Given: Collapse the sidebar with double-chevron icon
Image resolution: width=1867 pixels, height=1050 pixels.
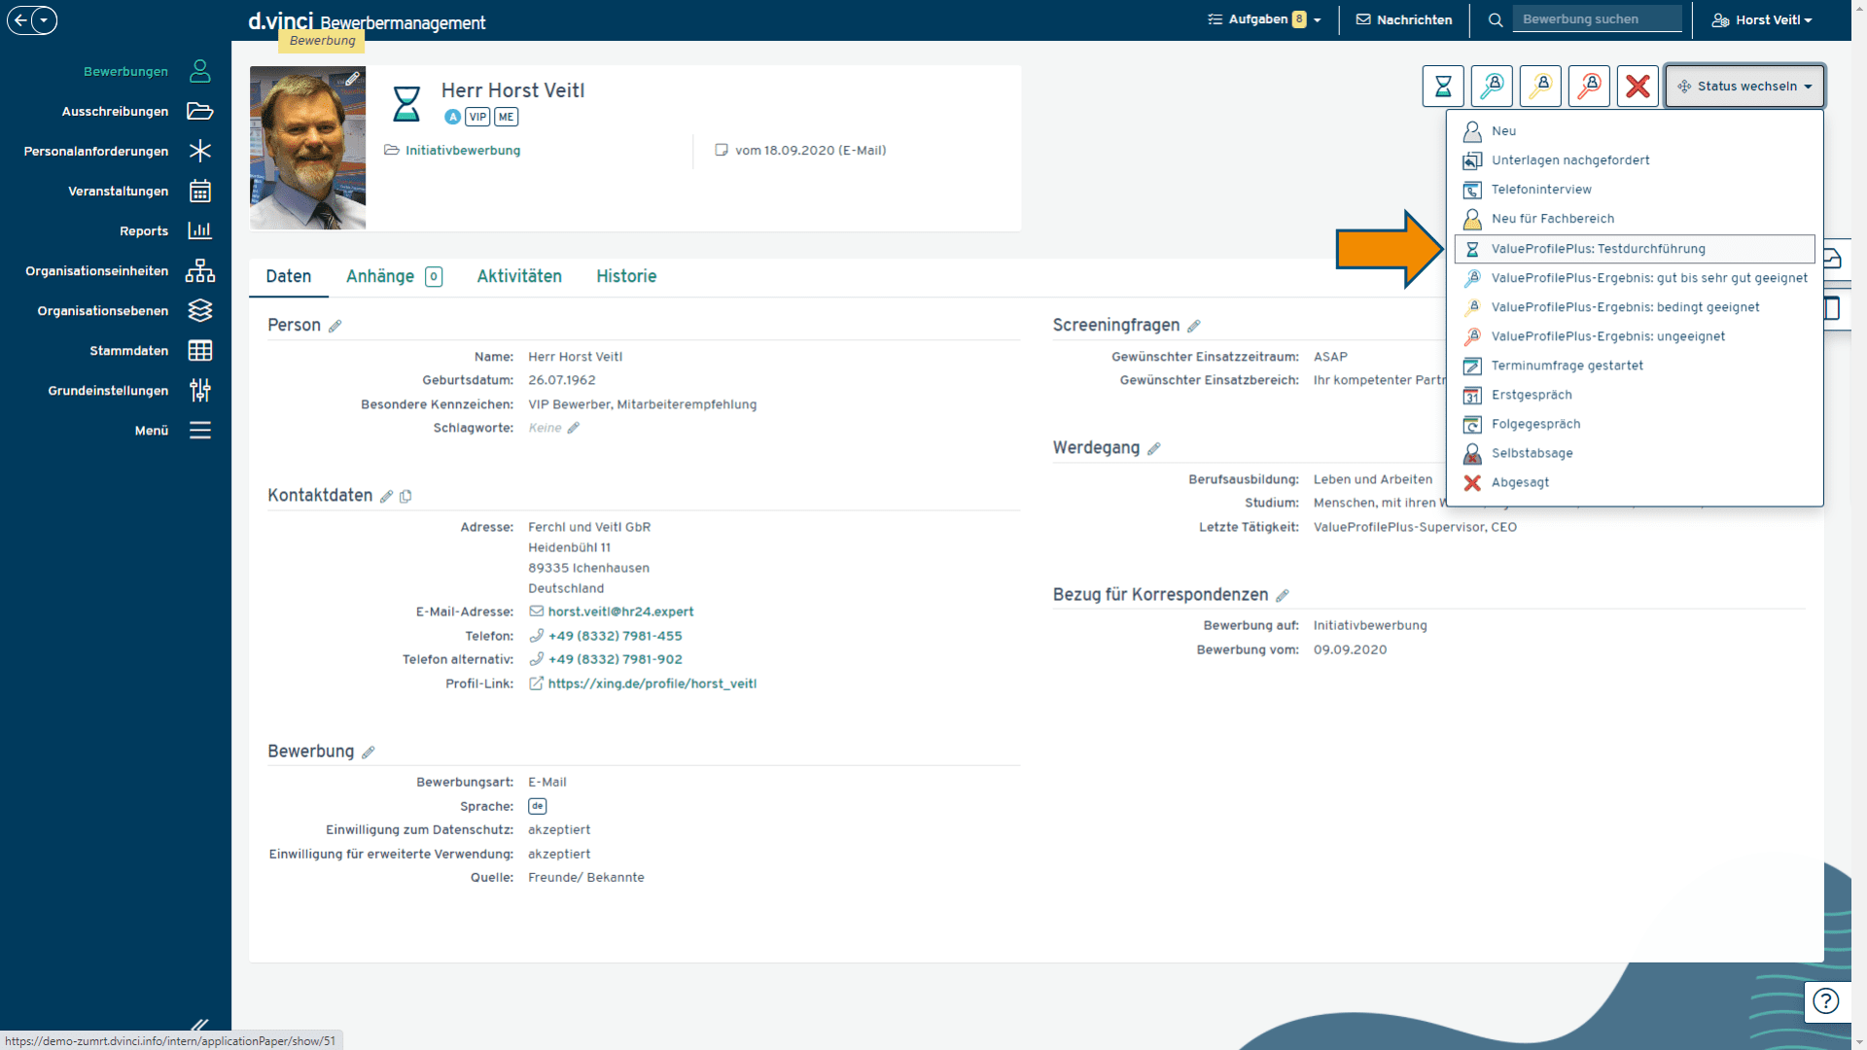Looking at the screenshot, I should [199, 1025].
